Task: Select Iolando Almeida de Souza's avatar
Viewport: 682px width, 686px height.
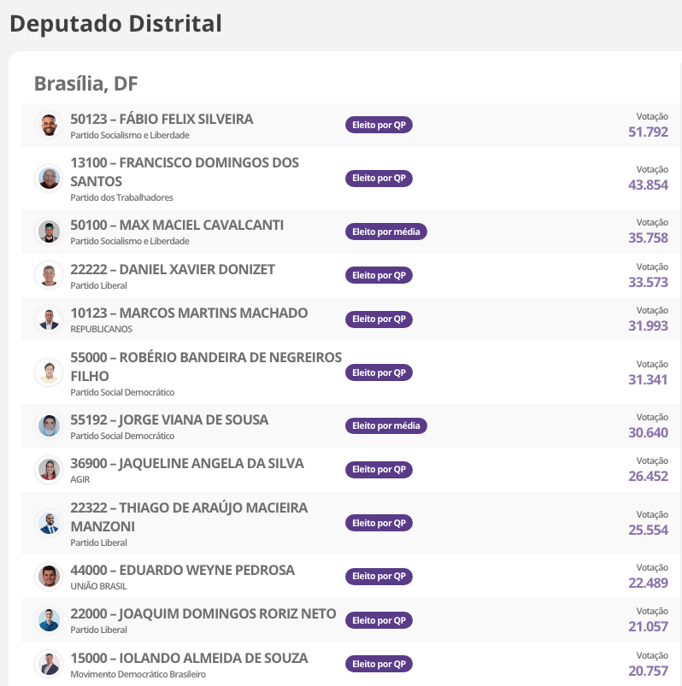Action: [49, 664]
